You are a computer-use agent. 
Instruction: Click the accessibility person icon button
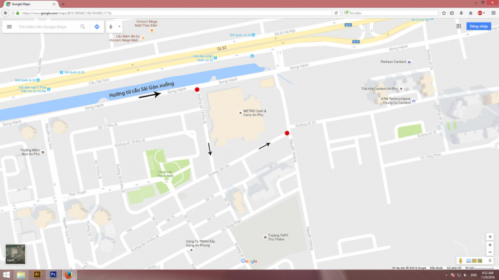(110, 27)
